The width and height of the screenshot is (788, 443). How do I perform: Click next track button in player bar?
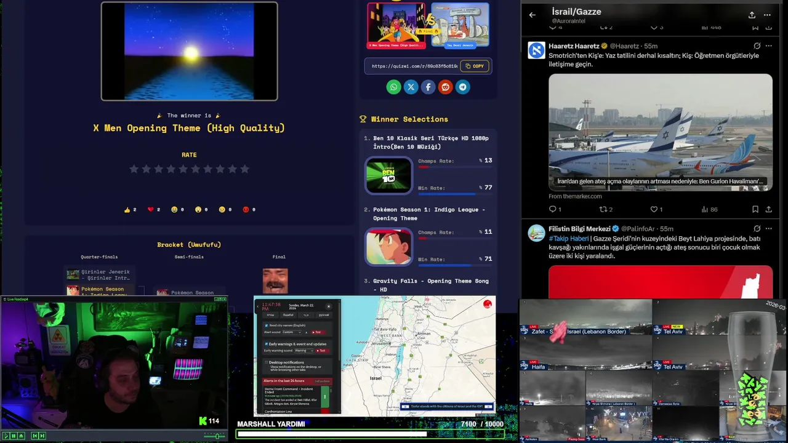[42, 436]
